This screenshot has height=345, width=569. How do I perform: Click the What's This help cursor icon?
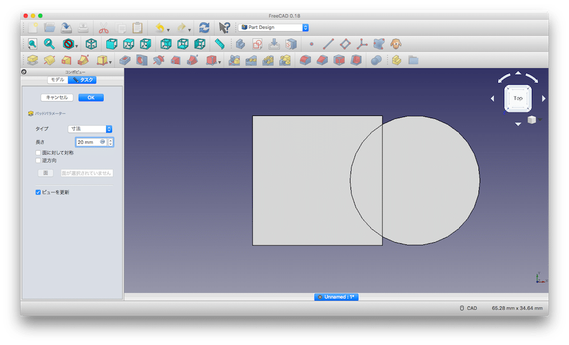pos(224,27)
